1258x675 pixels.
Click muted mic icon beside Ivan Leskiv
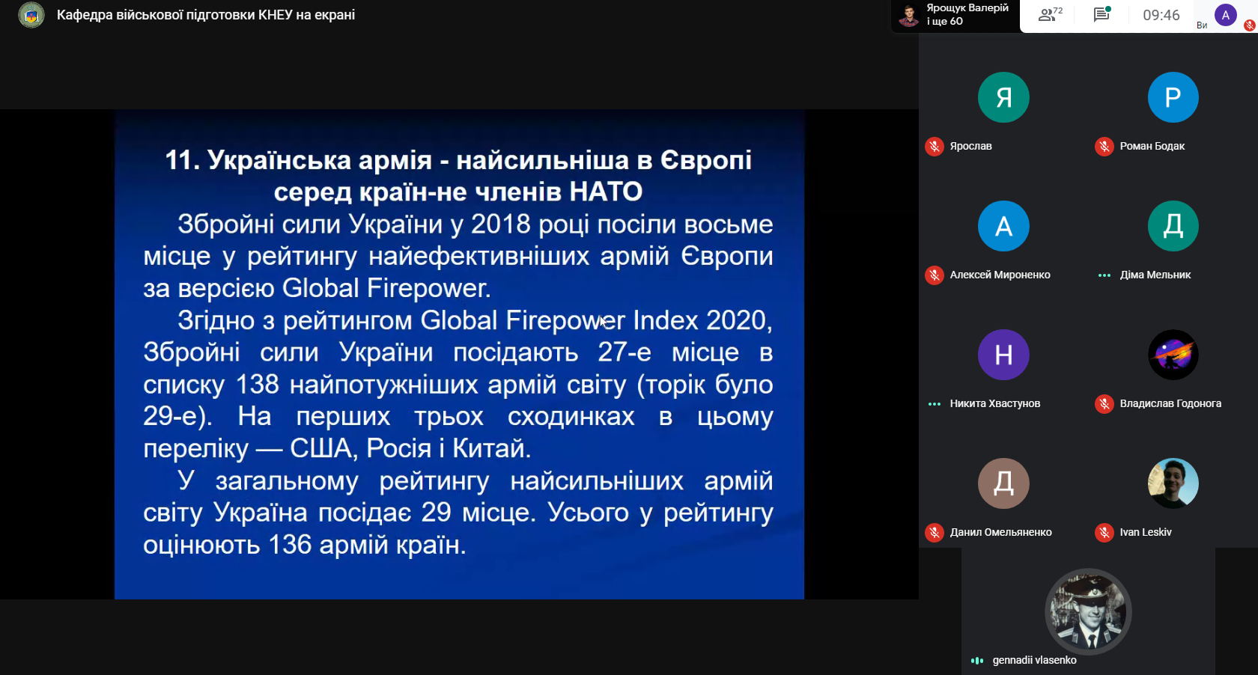[1104, 533]
